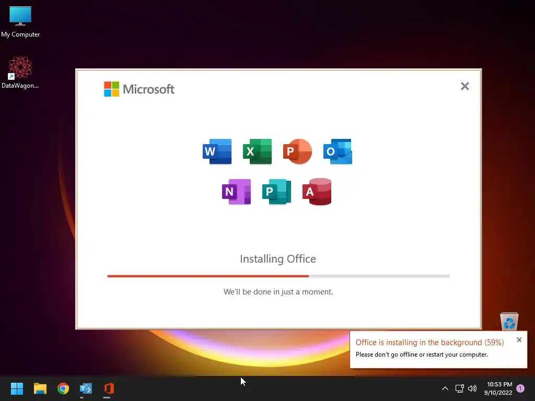Open the notification center badge

(520, 388)
